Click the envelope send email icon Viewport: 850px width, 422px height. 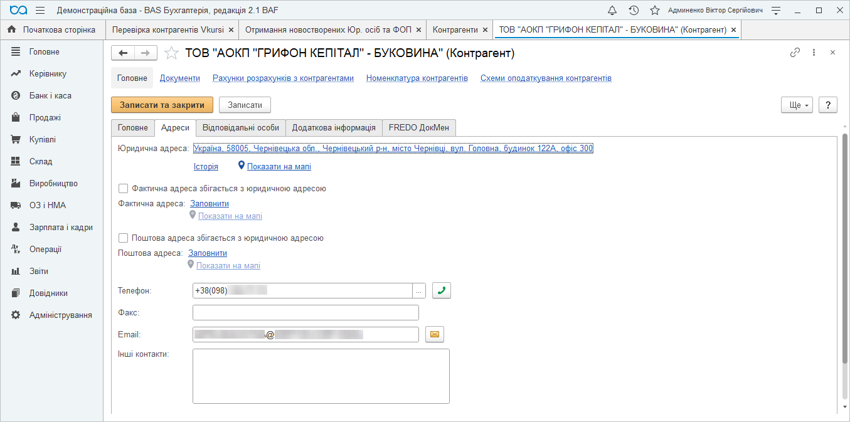click(x=434, y=335)
